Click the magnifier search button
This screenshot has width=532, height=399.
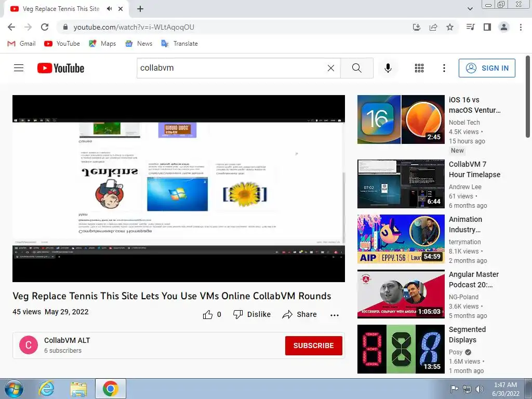pos(356,68)
